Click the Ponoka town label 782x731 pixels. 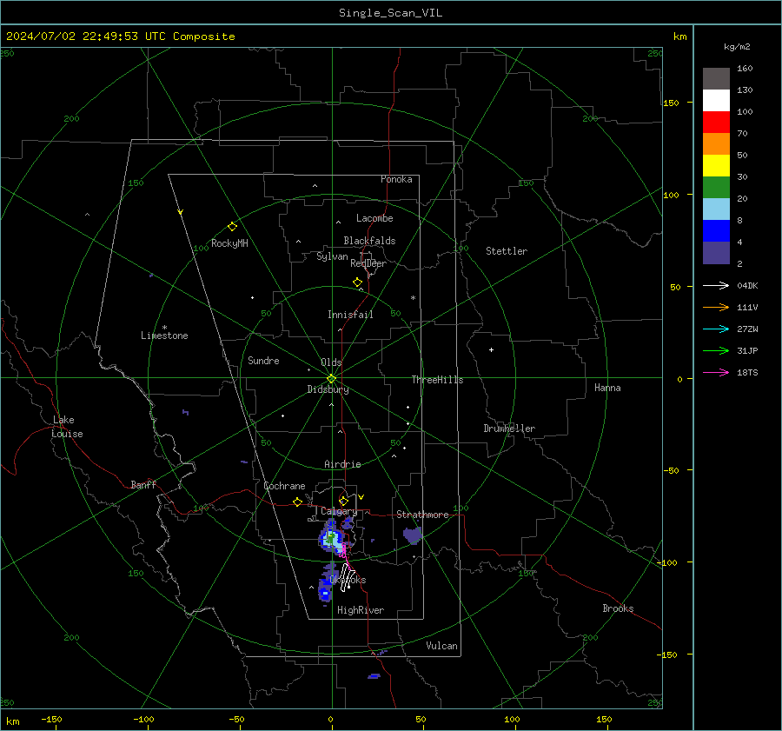pyautogui.click(x=396, y=179)
